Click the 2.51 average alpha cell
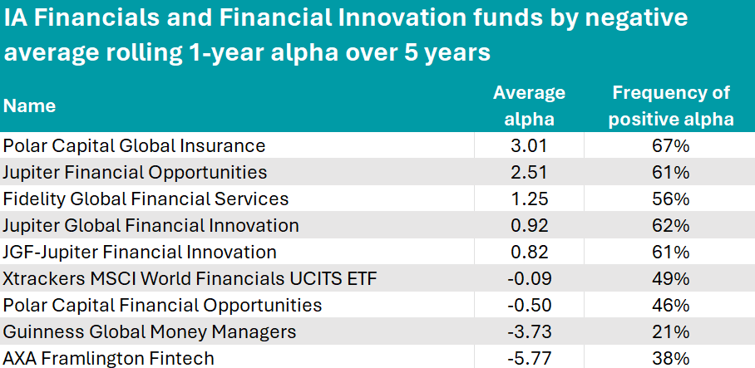The image size is (755, 368). click(x=529, y=173)
